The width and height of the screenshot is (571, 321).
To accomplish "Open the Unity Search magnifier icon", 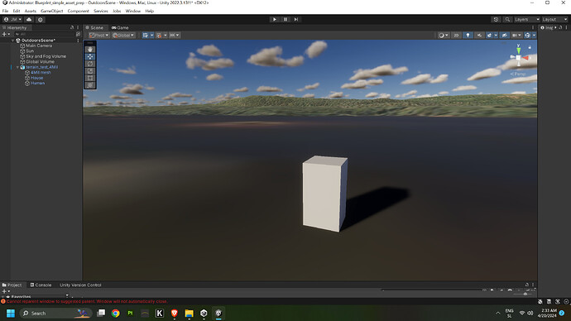I will point(507,19).
